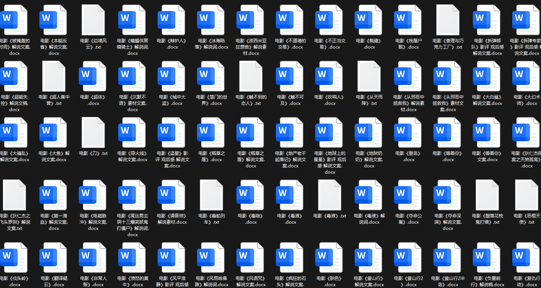541x288 pixels.
Task: Select the 《超人集中营》.txt text file
Action: coord(54,76)
